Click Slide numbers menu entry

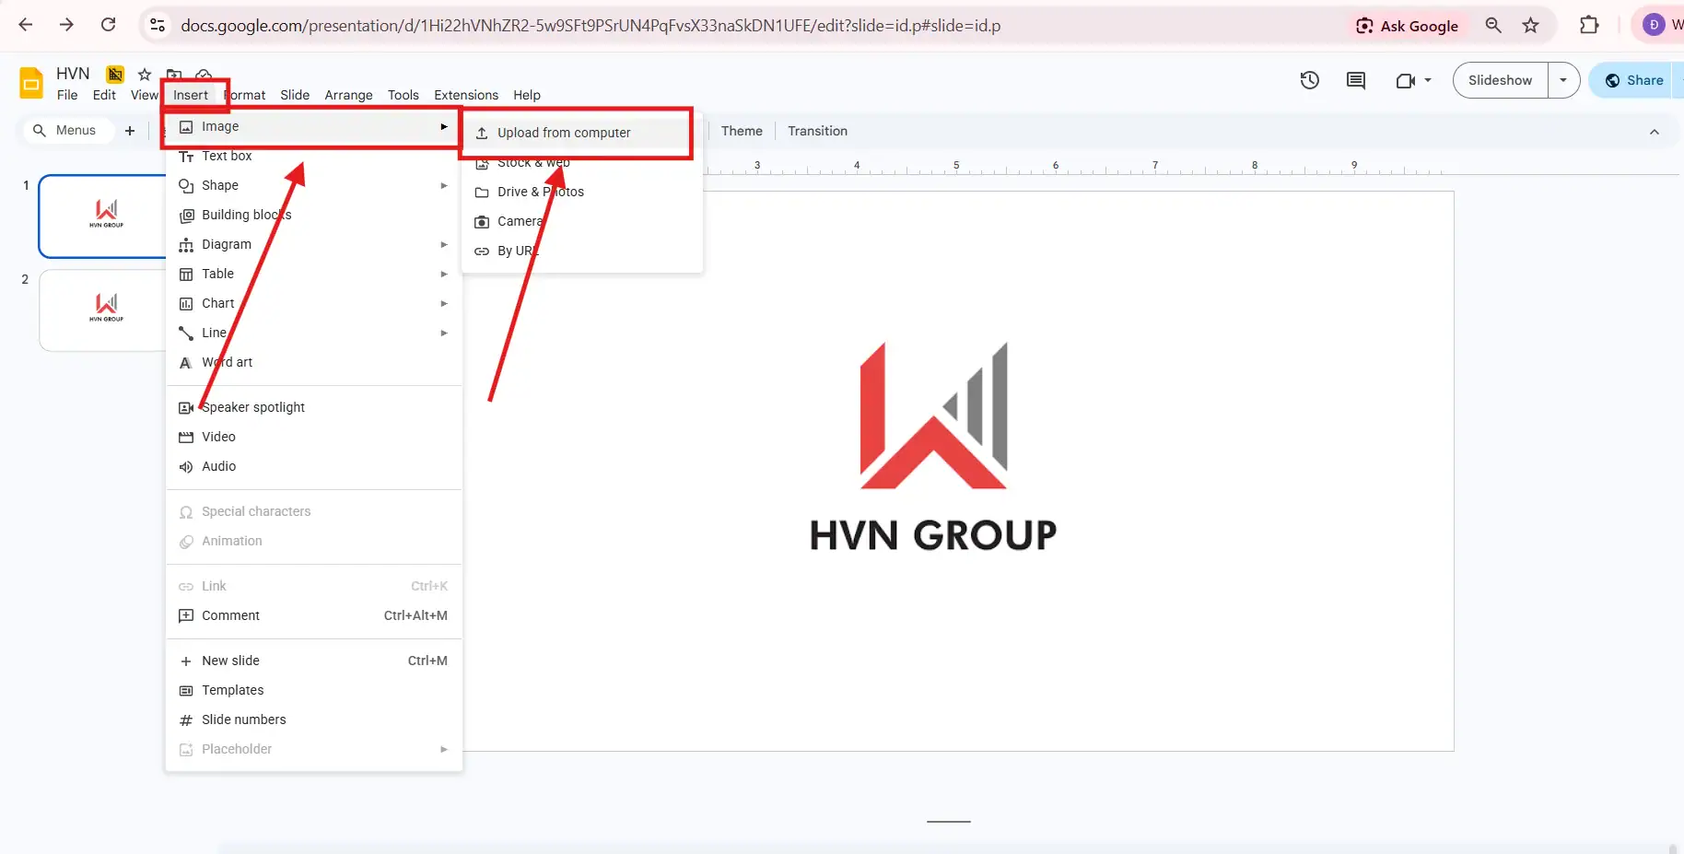pos(243,719)
